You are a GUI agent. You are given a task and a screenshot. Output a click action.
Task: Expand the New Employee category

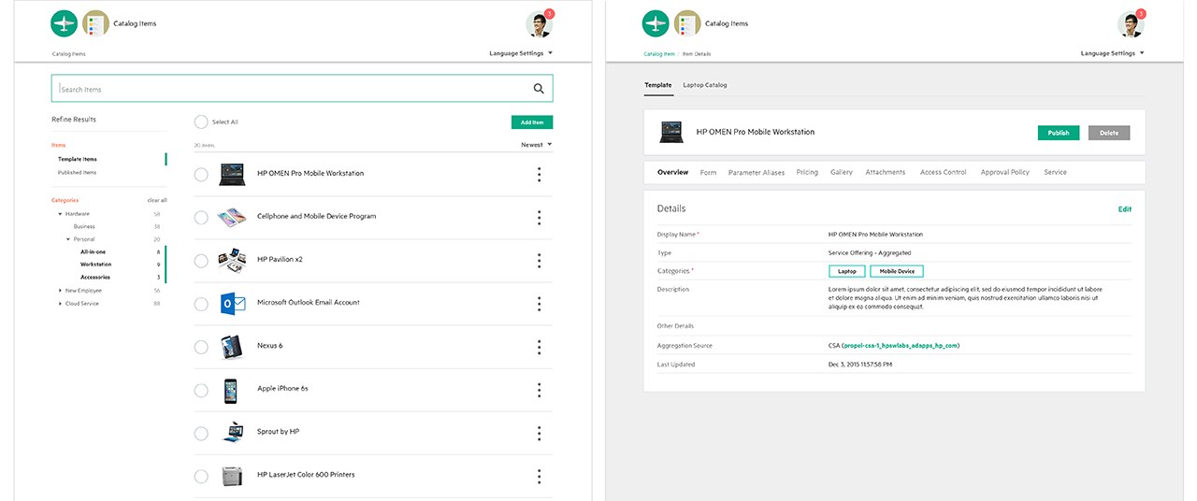[61, 291]
